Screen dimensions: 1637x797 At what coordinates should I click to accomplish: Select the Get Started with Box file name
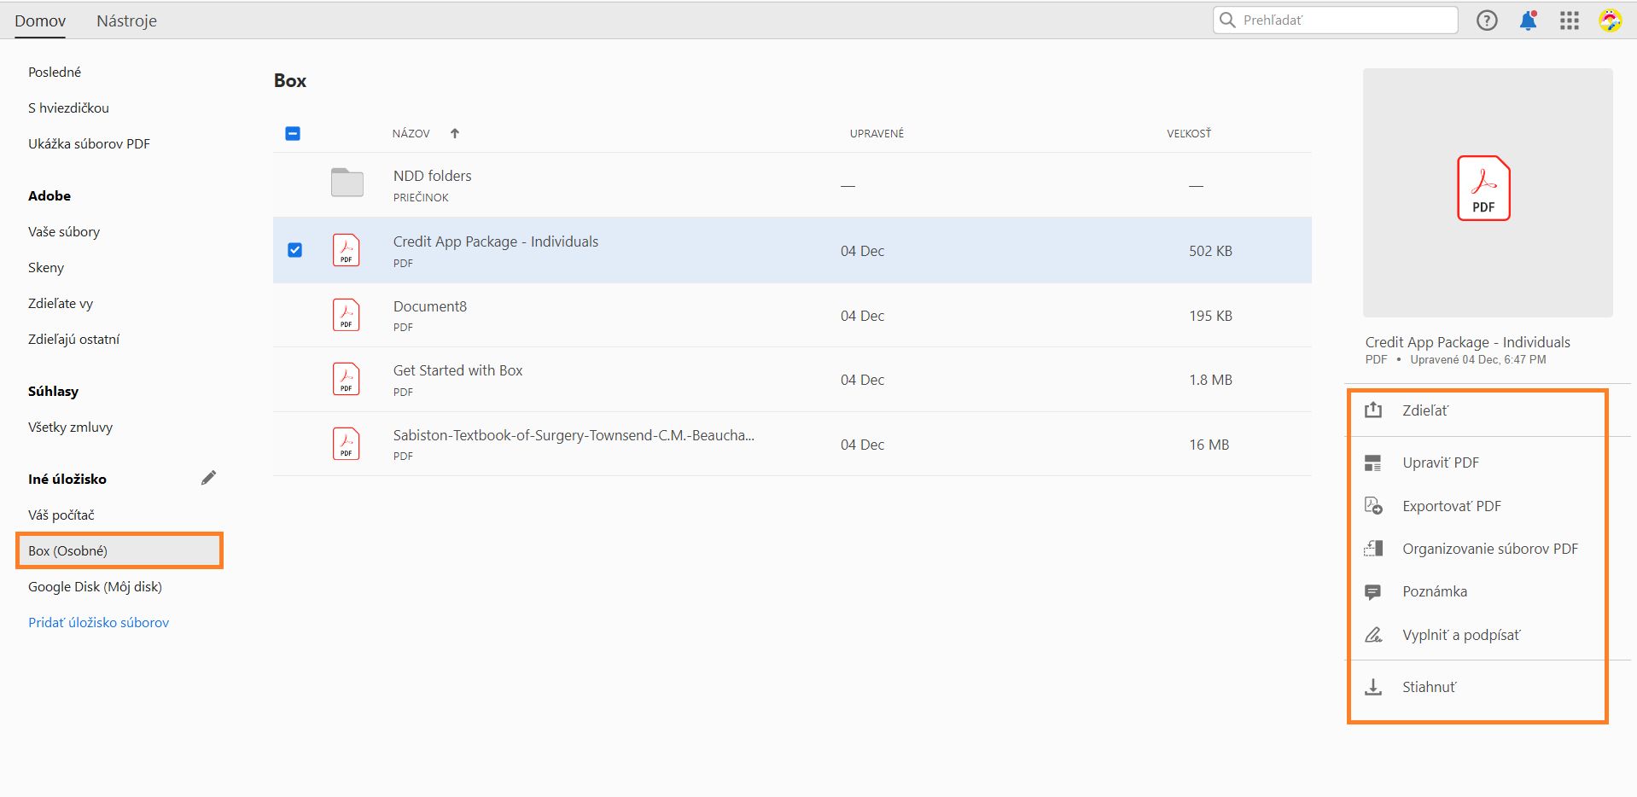point(458,370)
